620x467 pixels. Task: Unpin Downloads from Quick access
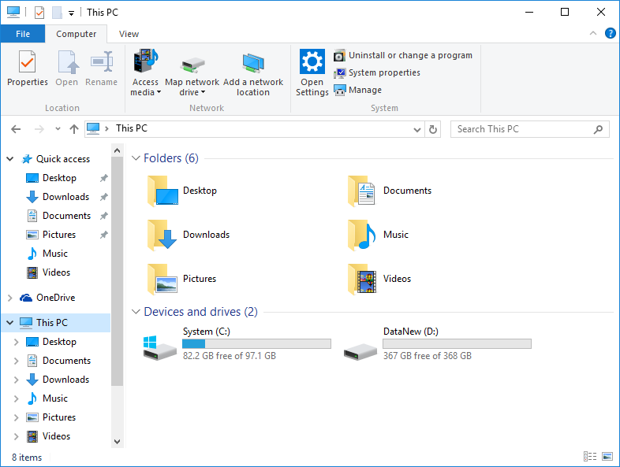103,197
